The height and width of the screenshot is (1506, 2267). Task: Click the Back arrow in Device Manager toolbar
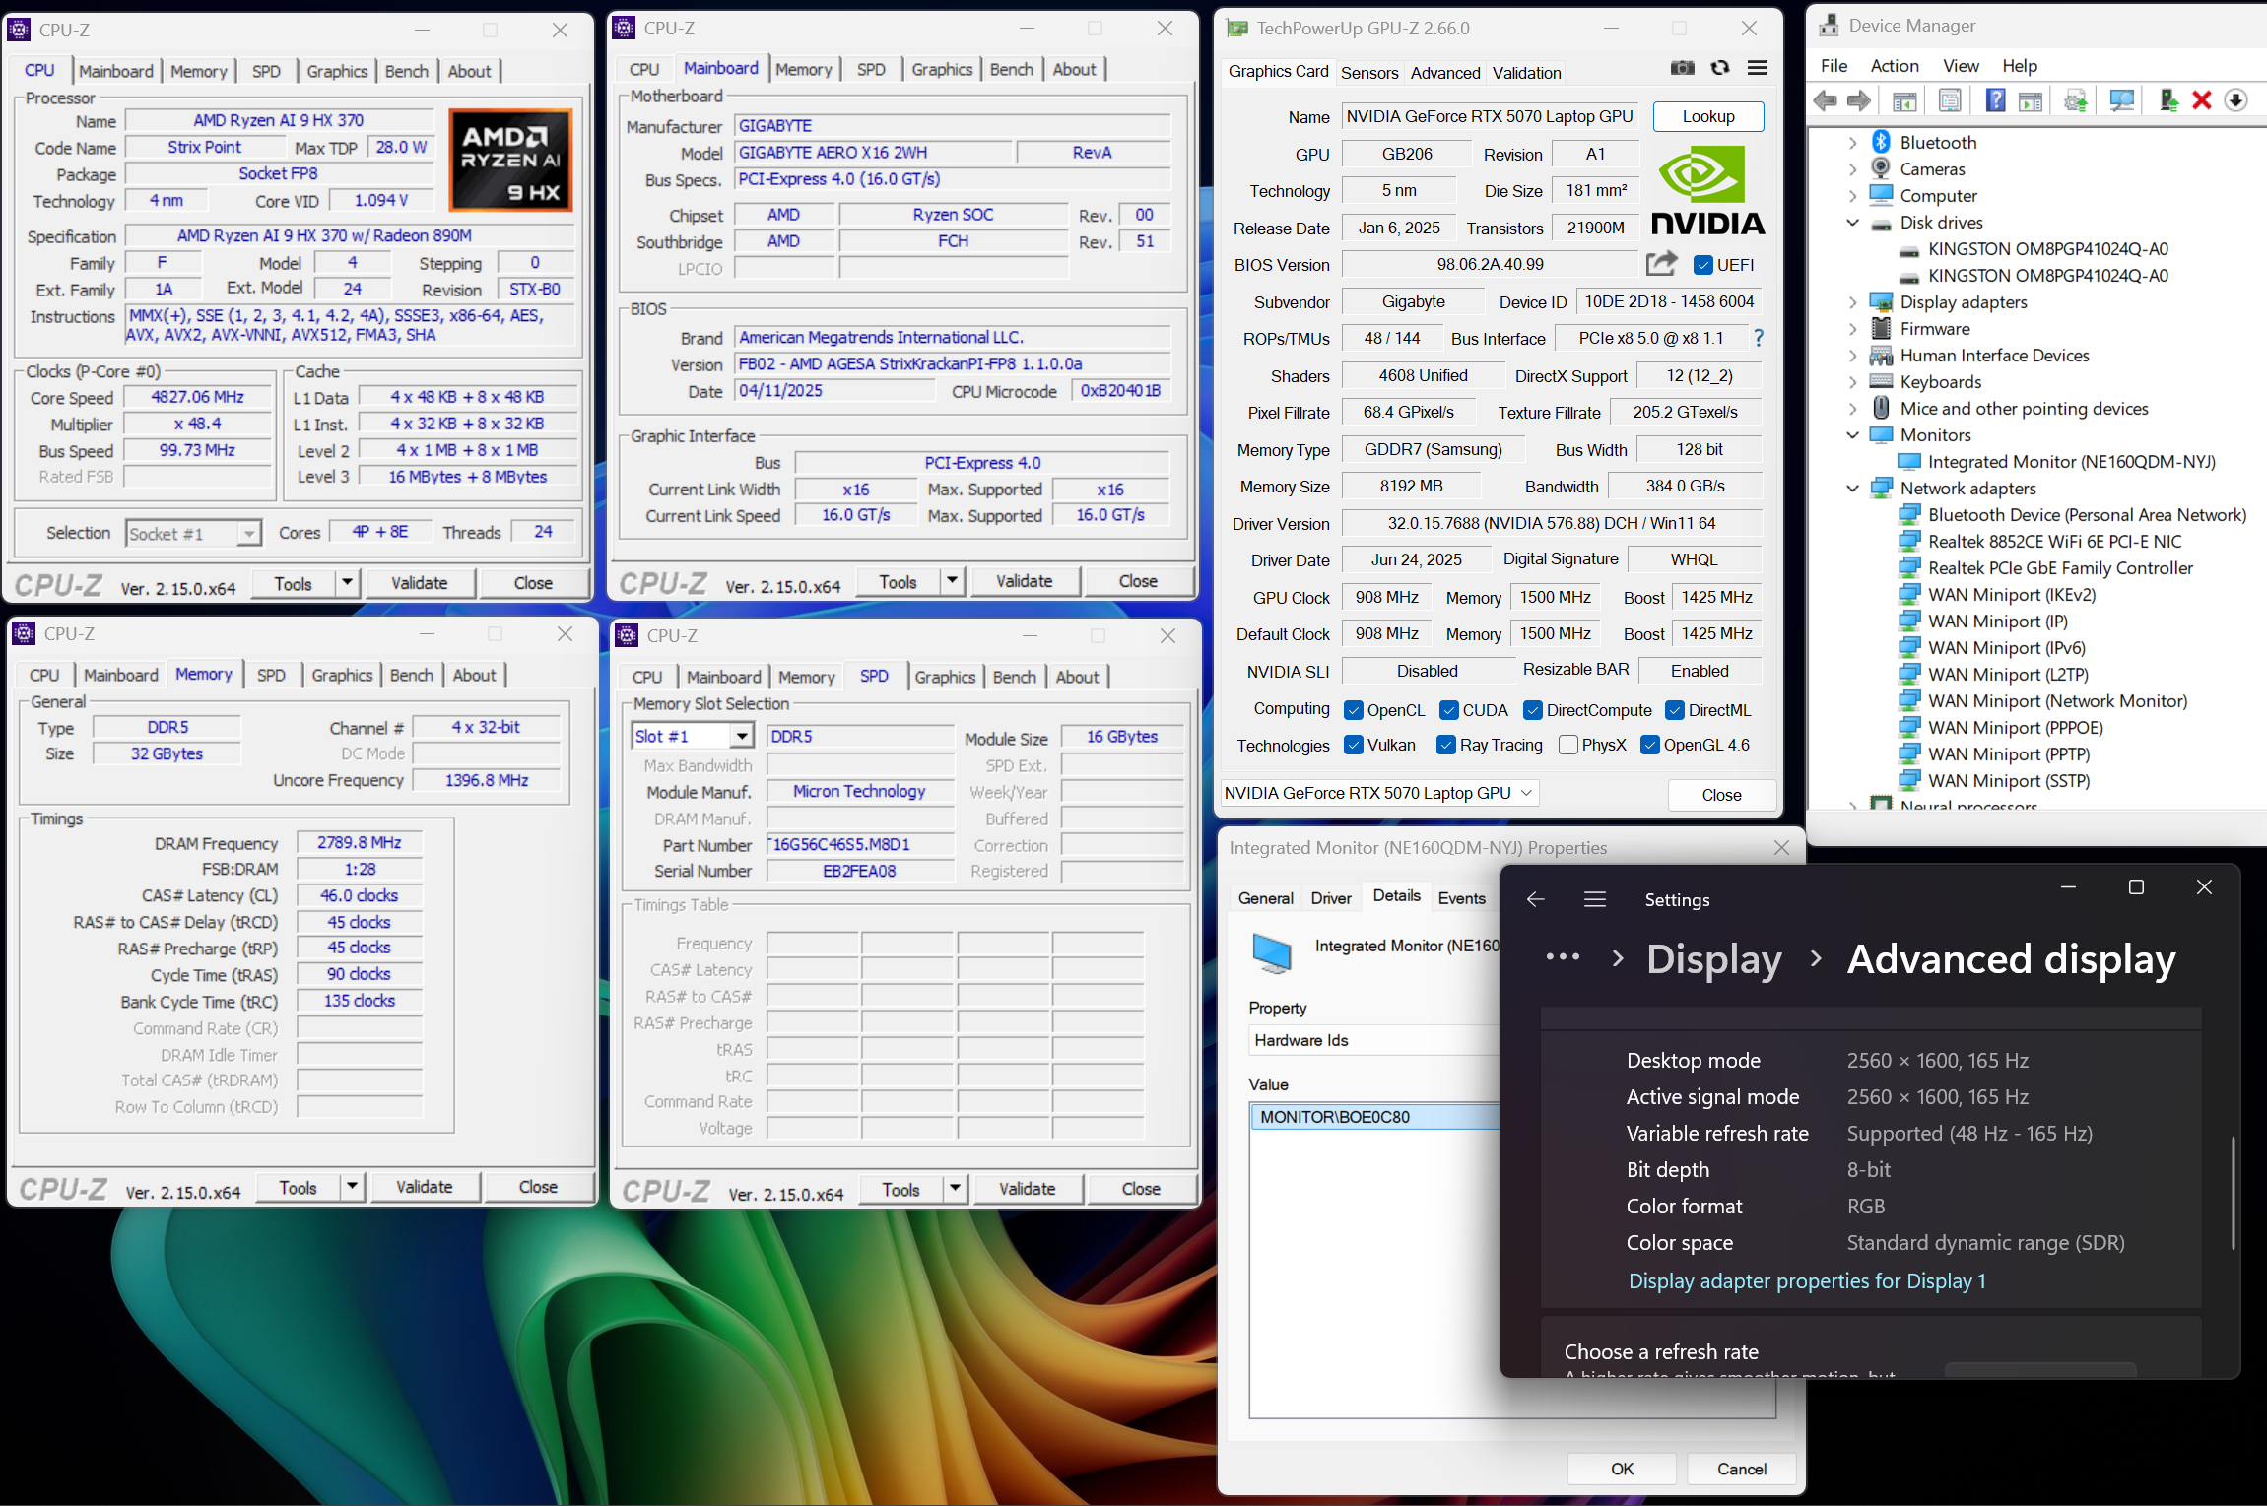(1826, 100)
